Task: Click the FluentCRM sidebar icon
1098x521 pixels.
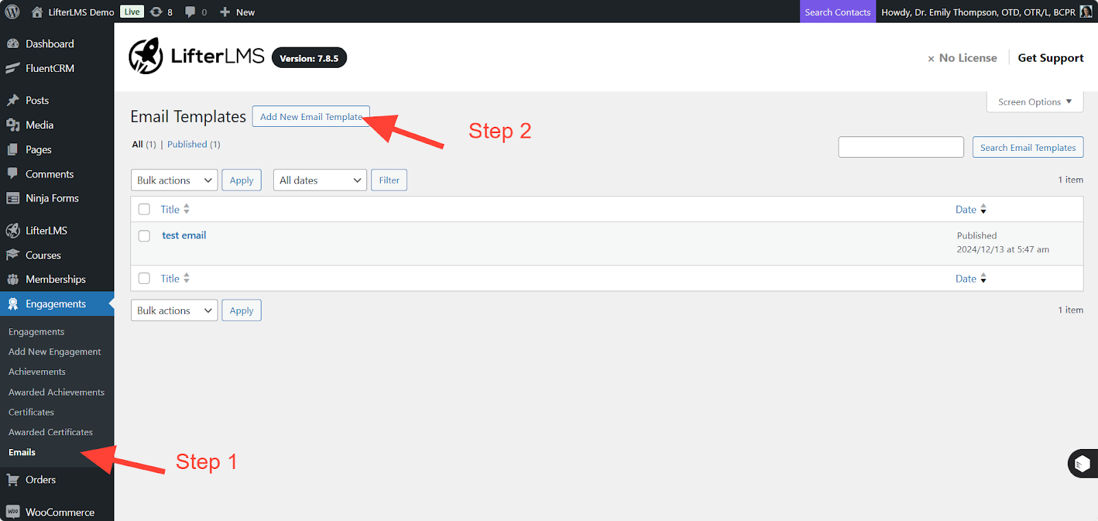Action: tap(12, 69)
